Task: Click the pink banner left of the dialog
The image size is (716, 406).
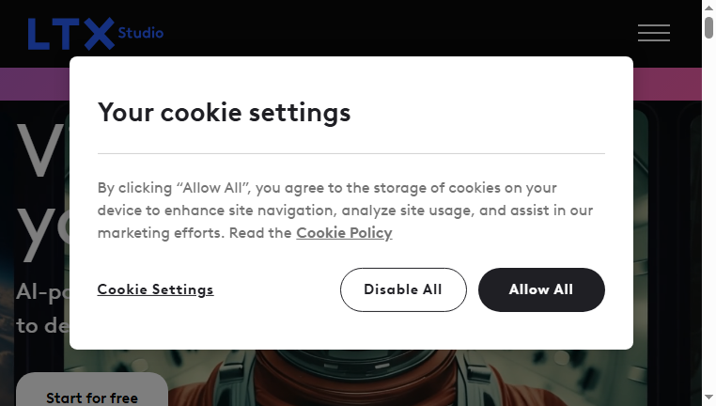Action: pos(35,84)
